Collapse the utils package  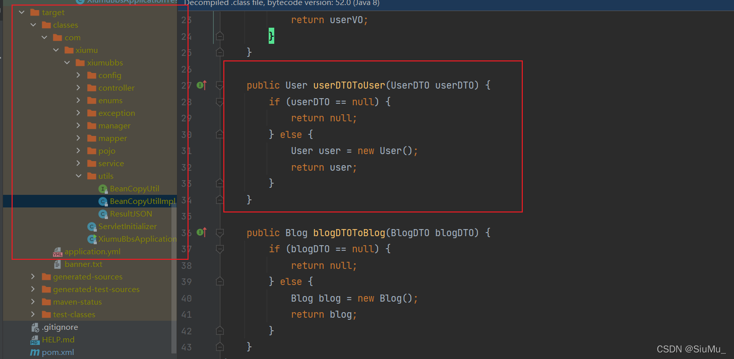[x=79, y=176]
